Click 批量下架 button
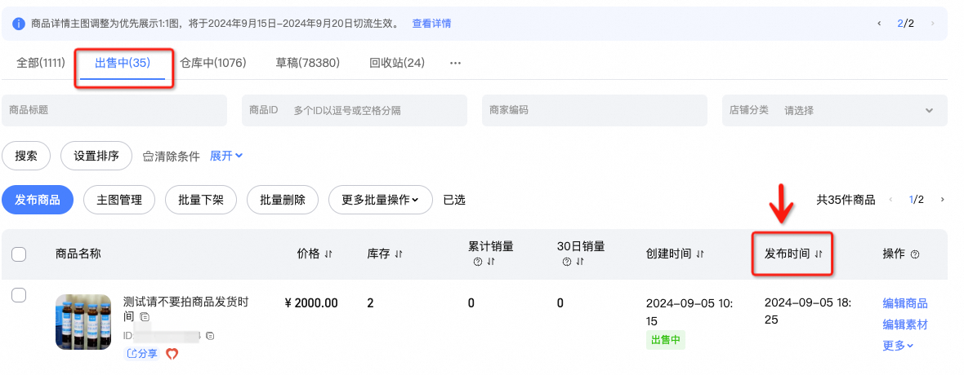Screen dimensions: 964x375 pyautogui.click(x=201, y=200)
